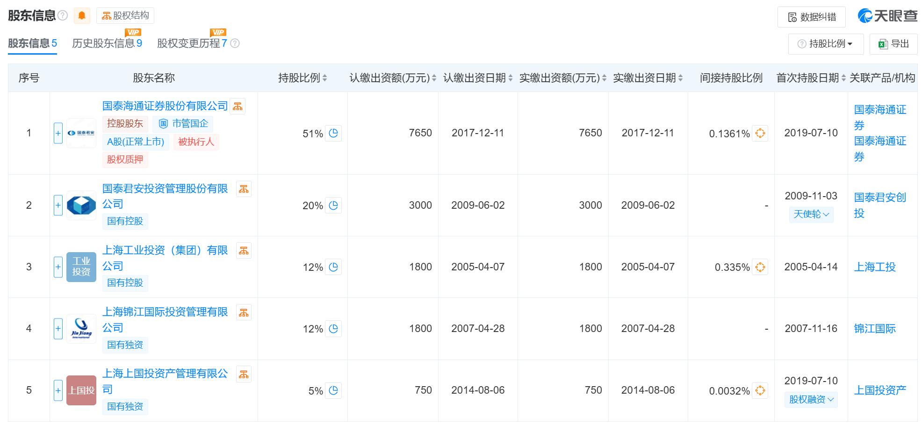922x424 pixels.
Task: Click equity structure icon beside 上海工业投资
Action: (x=244, y=251)
